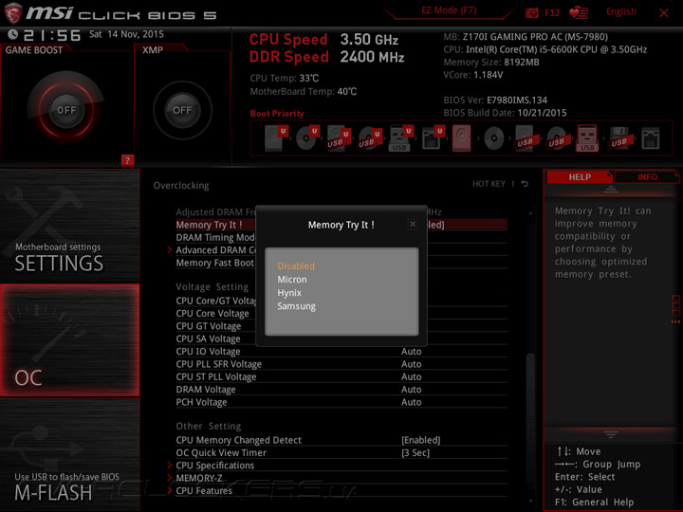Select the PCH Voltage label
Image resolution: width=683 pixels, height=512 pixels.
(201, 402)
